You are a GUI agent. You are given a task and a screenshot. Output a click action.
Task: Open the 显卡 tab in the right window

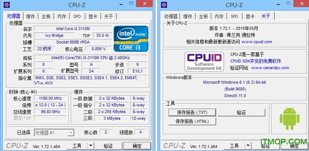250,16
